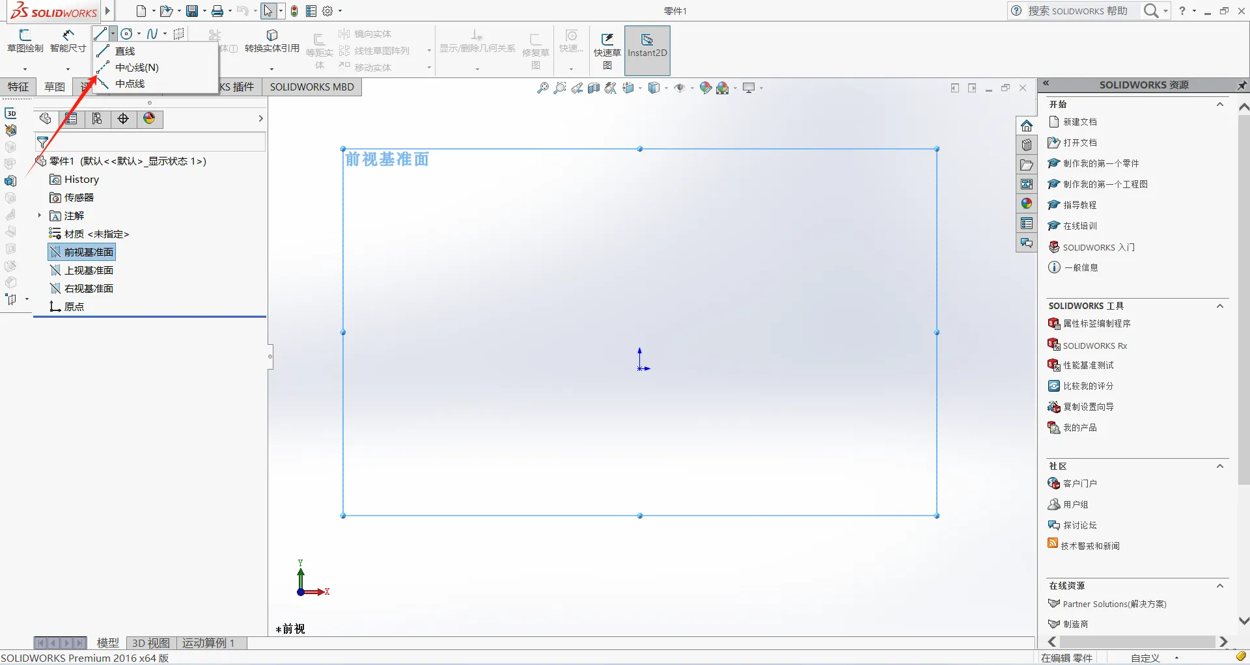
Task: Open the 打开文档 link
Action: pyautogui.click(x=1080, y=142)
